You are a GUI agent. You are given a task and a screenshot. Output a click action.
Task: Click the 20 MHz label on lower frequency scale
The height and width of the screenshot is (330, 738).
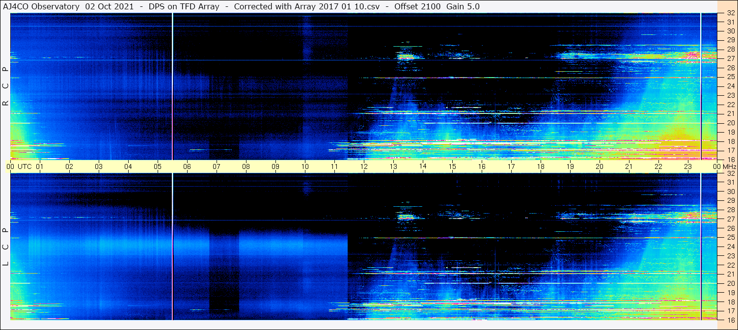pyautogui.click(x=730, y=283)
